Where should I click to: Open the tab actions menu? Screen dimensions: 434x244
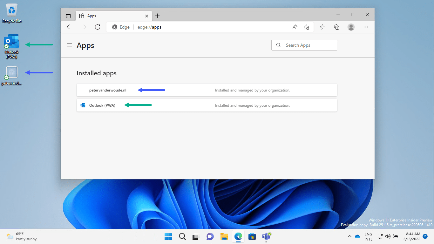pos(68,15)
